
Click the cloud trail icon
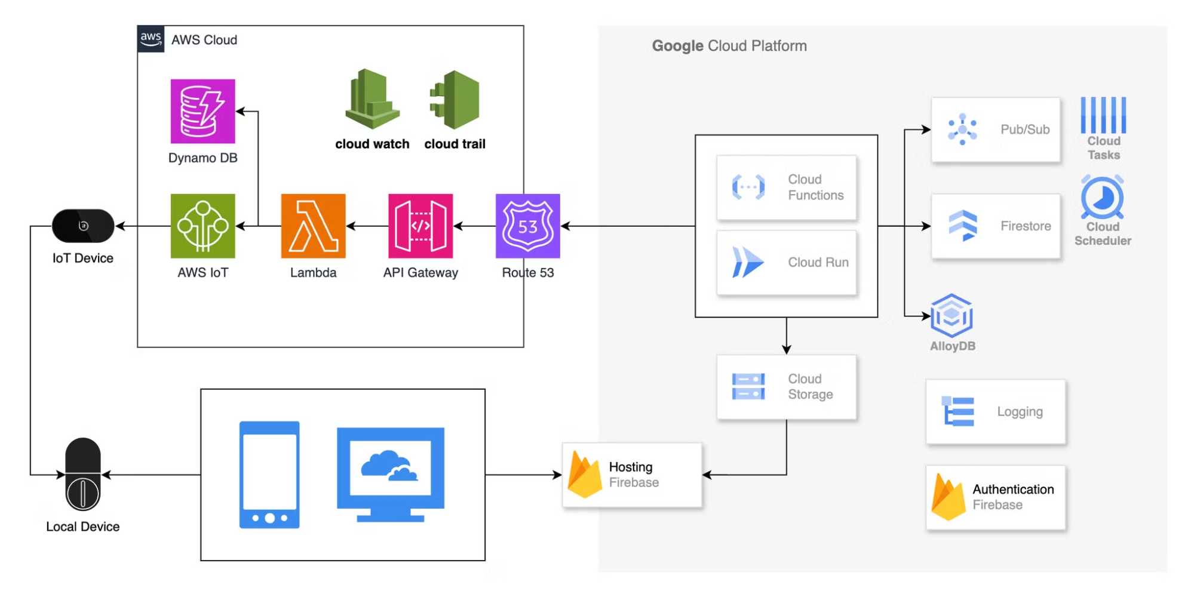(x=455, y=100)
